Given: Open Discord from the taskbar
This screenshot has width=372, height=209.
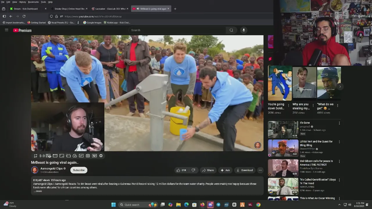Looking at the screenshot, I should pyautogui.click(x=210, y=205).
